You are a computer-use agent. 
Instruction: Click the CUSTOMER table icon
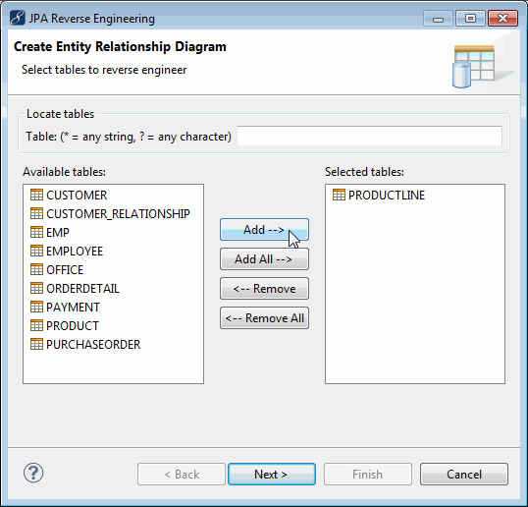point(36,195)
